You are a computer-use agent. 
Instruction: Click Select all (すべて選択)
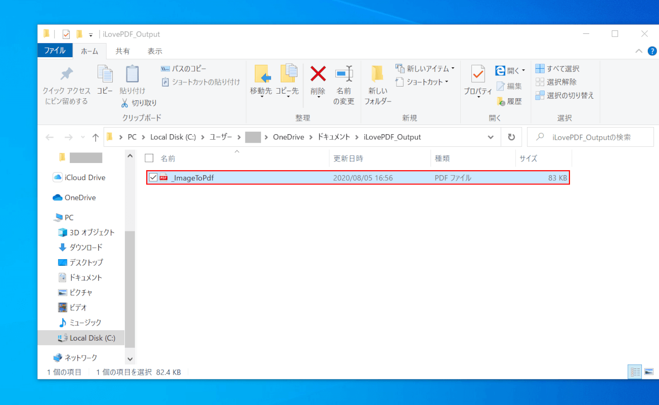557,68
